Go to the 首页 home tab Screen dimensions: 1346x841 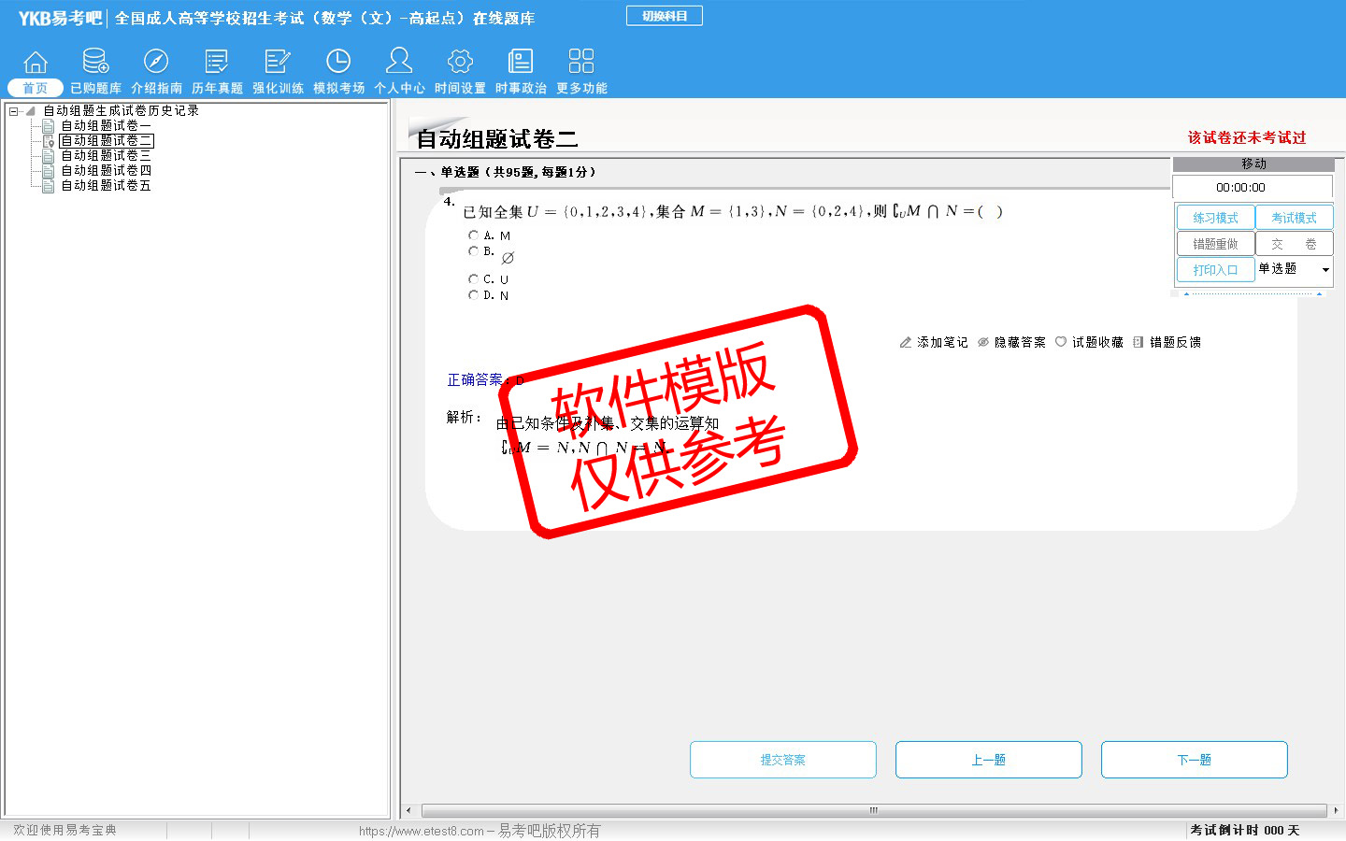[x=36, y=88]
